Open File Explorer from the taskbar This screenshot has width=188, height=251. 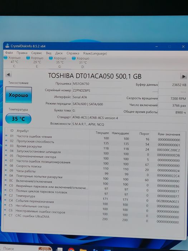(83, 250)
